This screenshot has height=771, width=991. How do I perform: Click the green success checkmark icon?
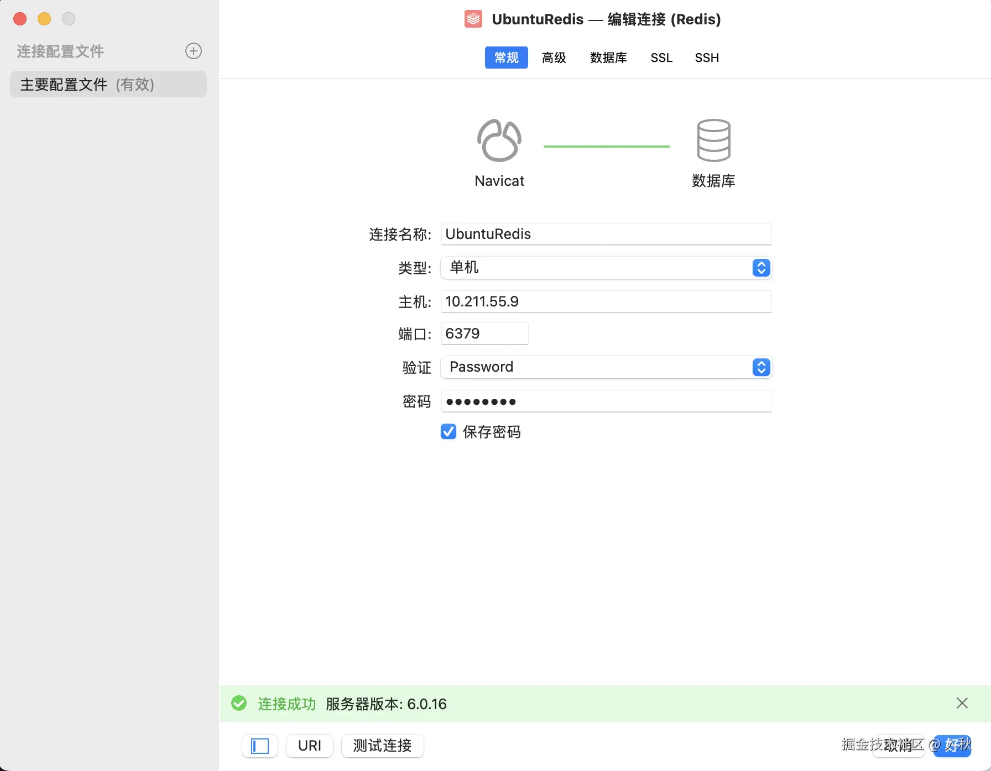pos(239,703)
